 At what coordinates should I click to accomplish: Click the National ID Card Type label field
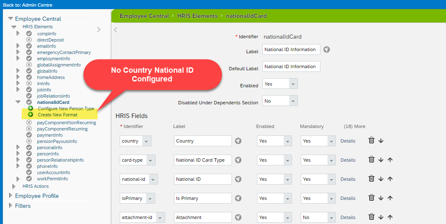pos(203,160)
